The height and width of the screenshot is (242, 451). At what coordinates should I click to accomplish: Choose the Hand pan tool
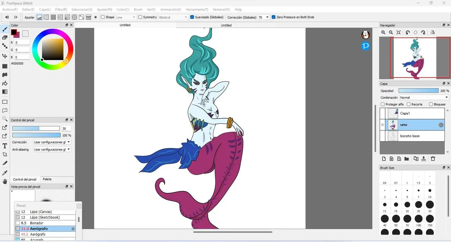[5, 182]
